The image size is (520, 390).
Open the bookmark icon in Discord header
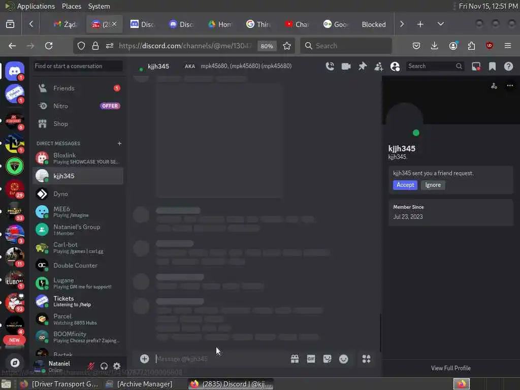click(492, 67)
